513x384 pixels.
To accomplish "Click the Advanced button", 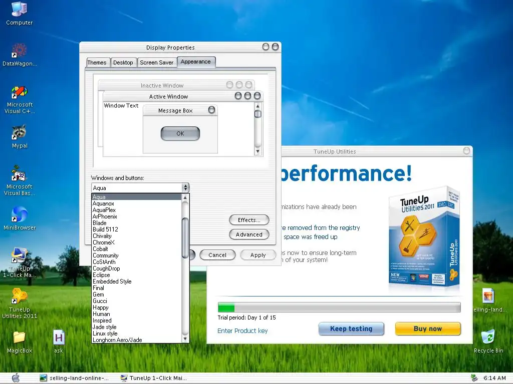I will [x=249, y=234].
